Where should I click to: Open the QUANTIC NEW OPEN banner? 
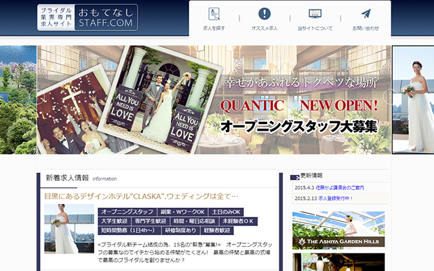click(214, 100)
